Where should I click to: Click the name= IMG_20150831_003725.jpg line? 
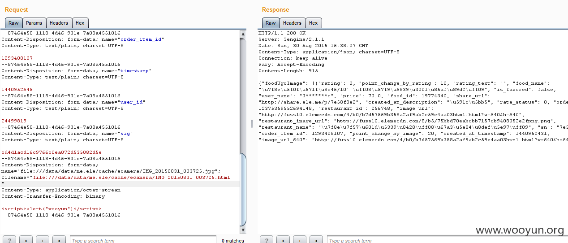tap(111, 171)
